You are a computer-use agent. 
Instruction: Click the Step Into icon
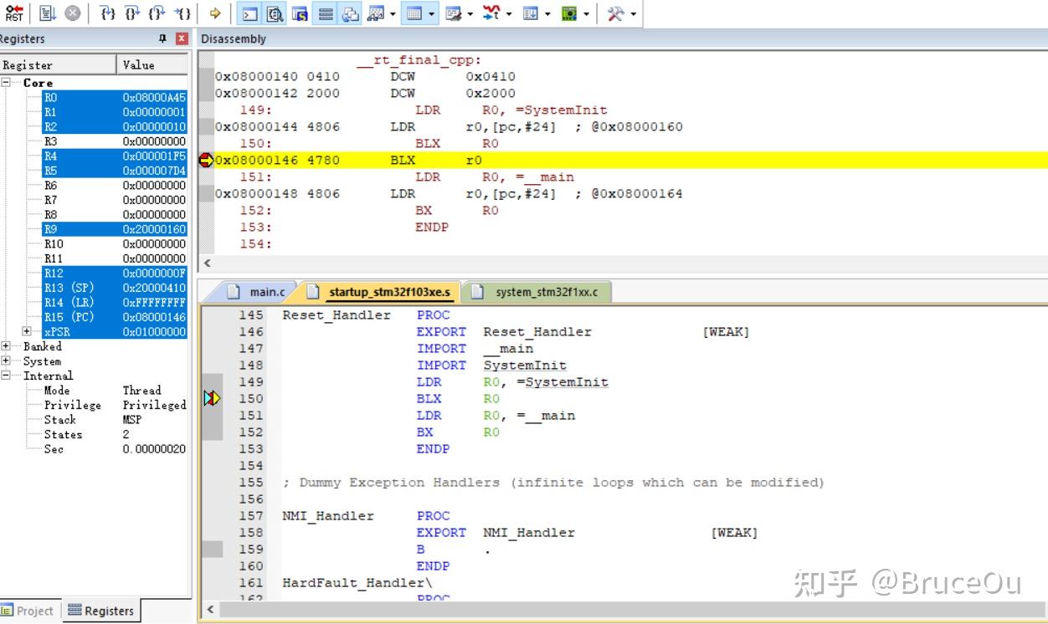(x=107, y=13)
